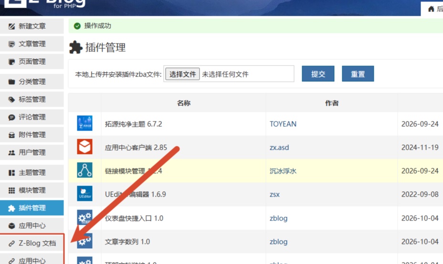Click plugin name 仪表盘快捷入口 1.0

(134, 218)
